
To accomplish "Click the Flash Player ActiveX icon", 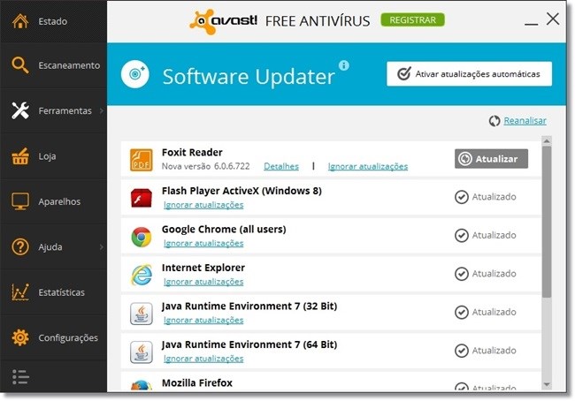I will (141, 197).
